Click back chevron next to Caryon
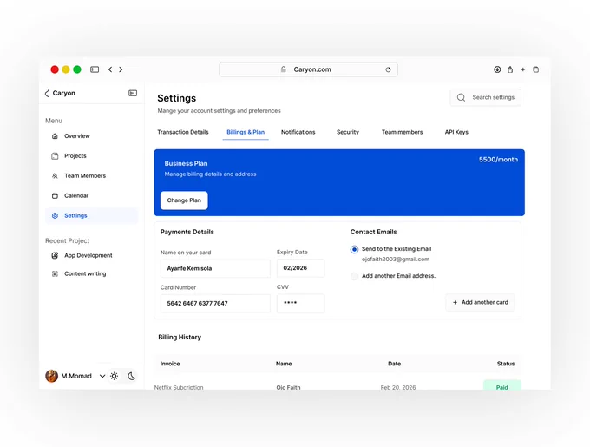590x447 pixels. [x=47, y=93]
